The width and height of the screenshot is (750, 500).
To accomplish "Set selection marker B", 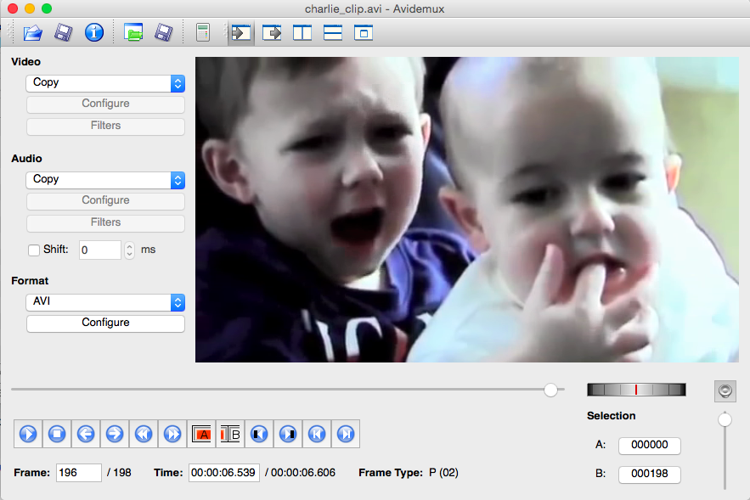I will click(230, 434).
